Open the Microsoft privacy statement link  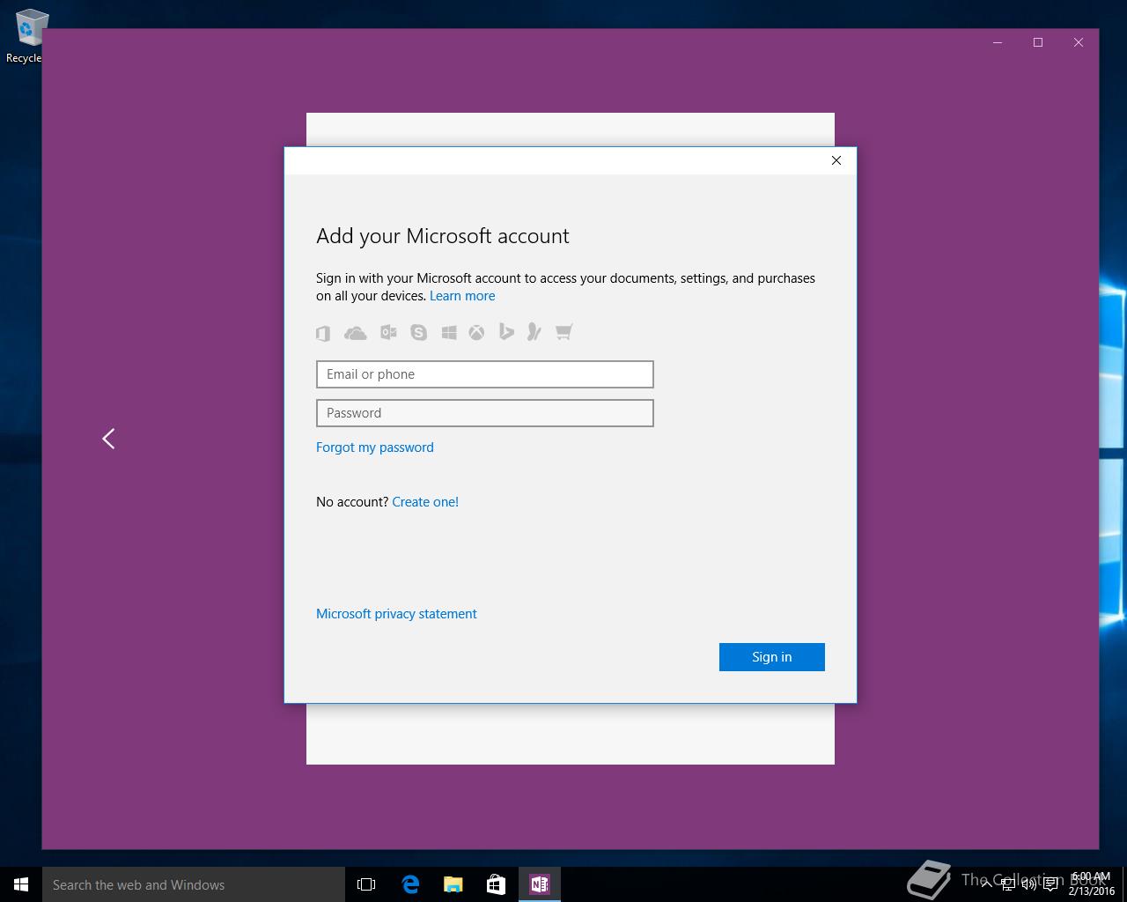(396, 614)
